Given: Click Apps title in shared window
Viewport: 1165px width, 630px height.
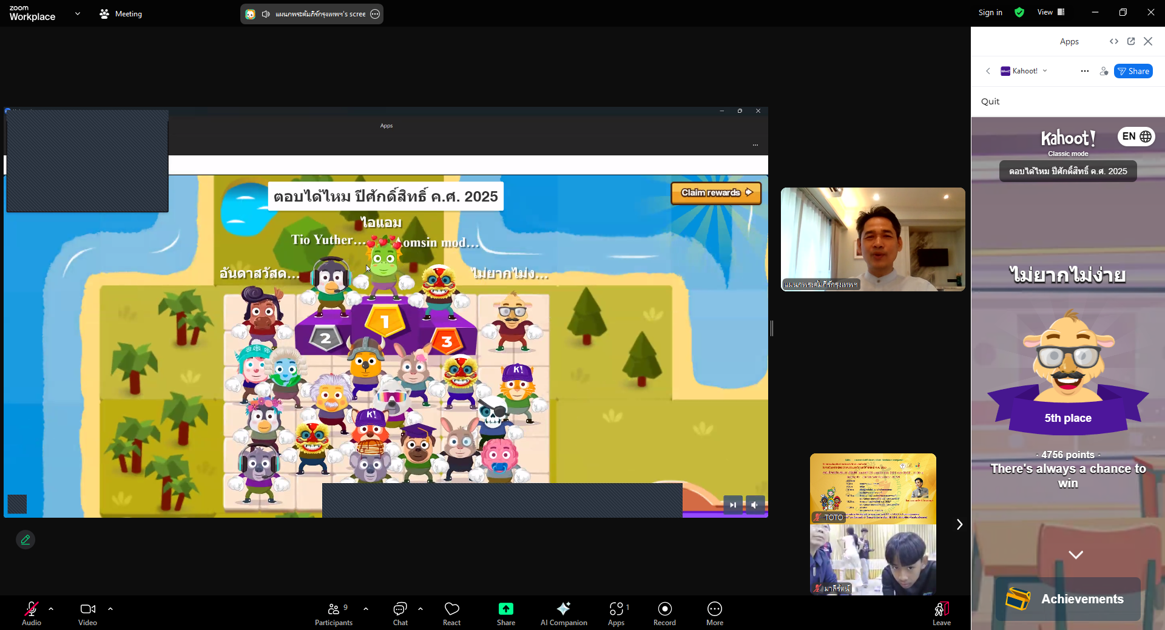Looking at the screenshot, I should coord(387,126).
